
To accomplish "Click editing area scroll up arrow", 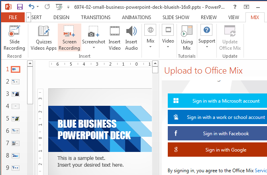I will 155,64.
